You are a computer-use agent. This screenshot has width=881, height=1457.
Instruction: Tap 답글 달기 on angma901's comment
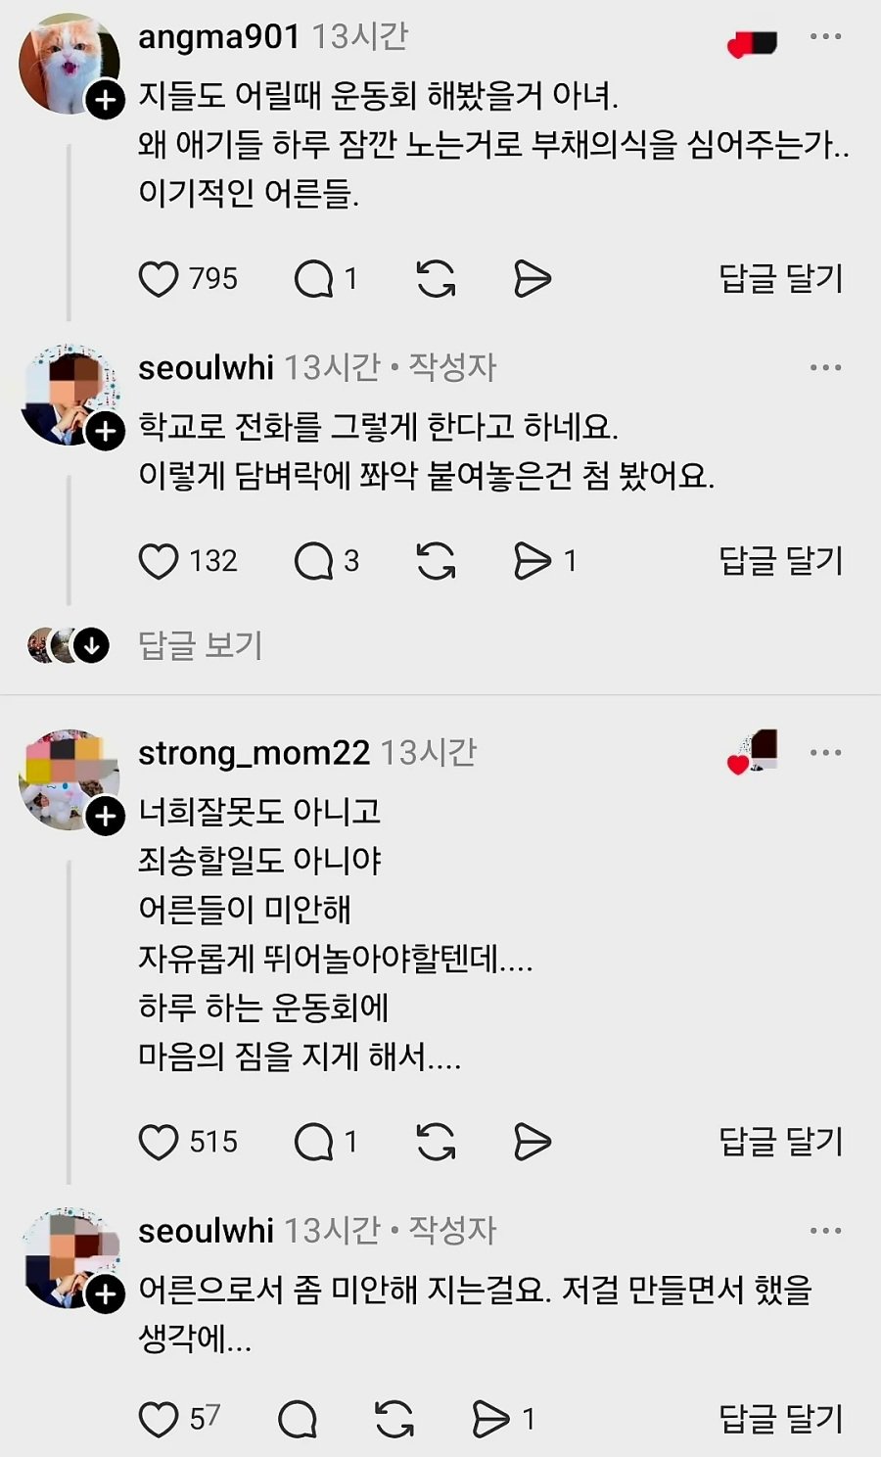point(780,280)
